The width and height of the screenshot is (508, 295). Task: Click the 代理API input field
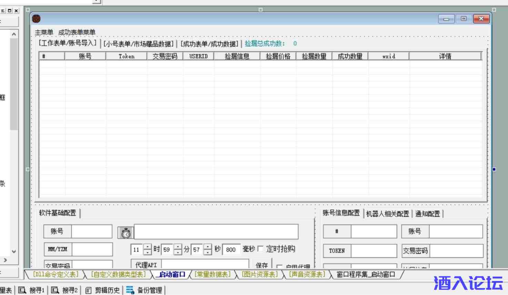coord(205,264)
